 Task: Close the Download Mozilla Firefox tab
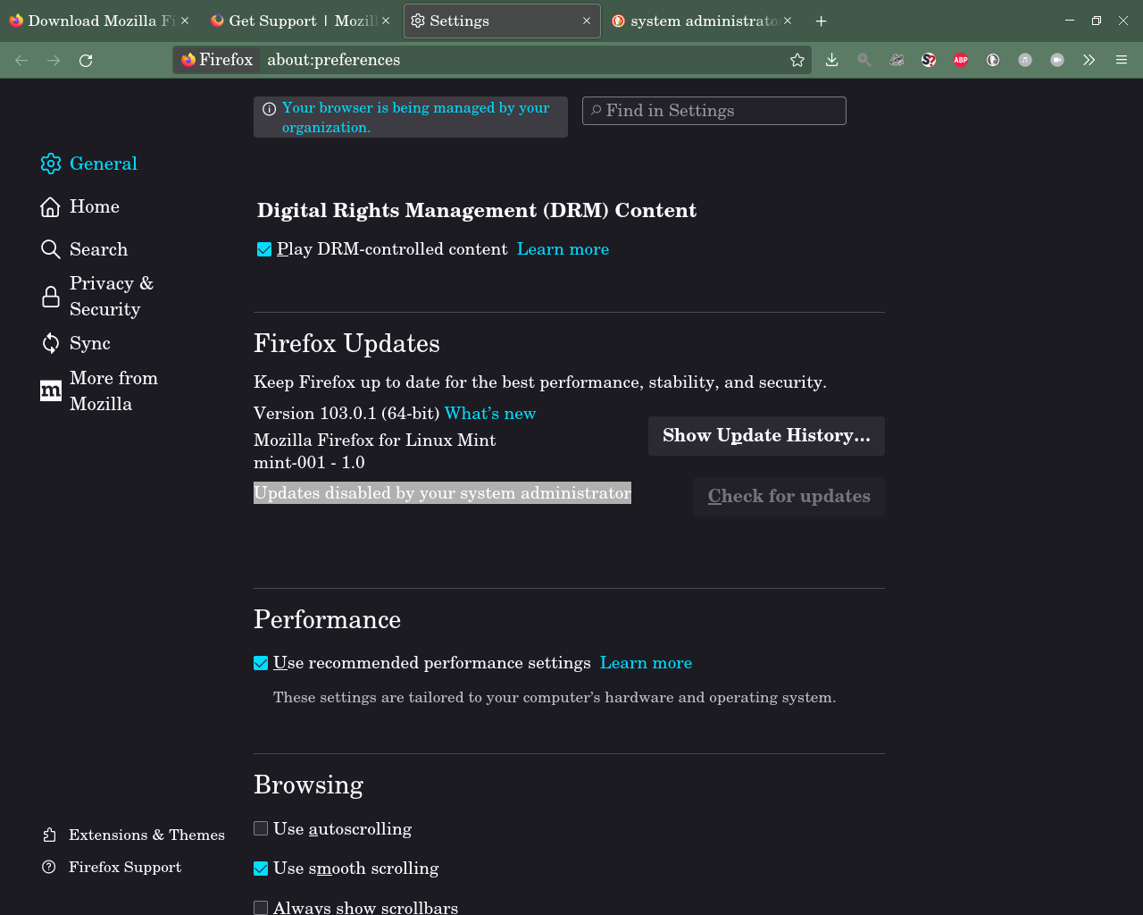coord(185,21)
